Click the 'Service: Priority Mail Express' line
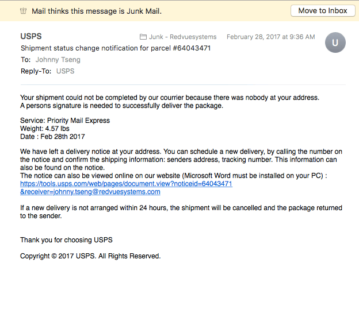 (65, 121)
